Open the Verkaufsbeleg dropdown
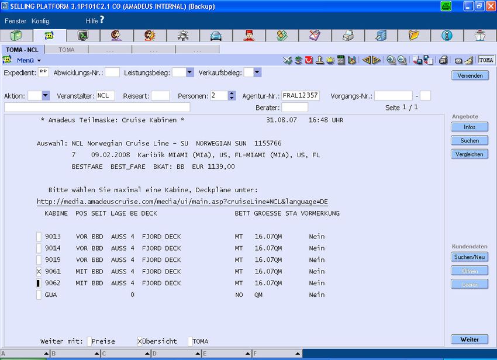 pos(257,72)
